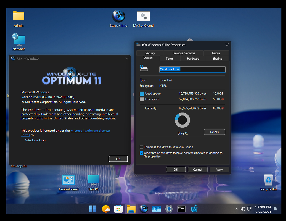Open the blue wave monitor taskbar app
286x221 pixels.
tap(156, 209)
